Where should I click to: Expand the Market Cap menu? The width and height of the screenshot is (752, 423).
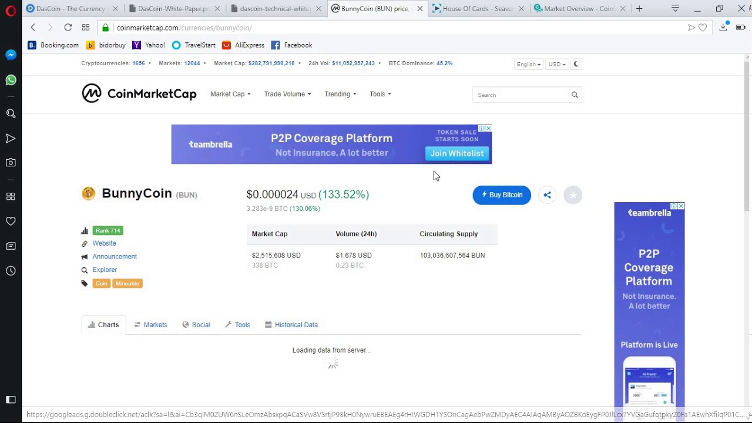pyautogui.click(x=230, y=94)
